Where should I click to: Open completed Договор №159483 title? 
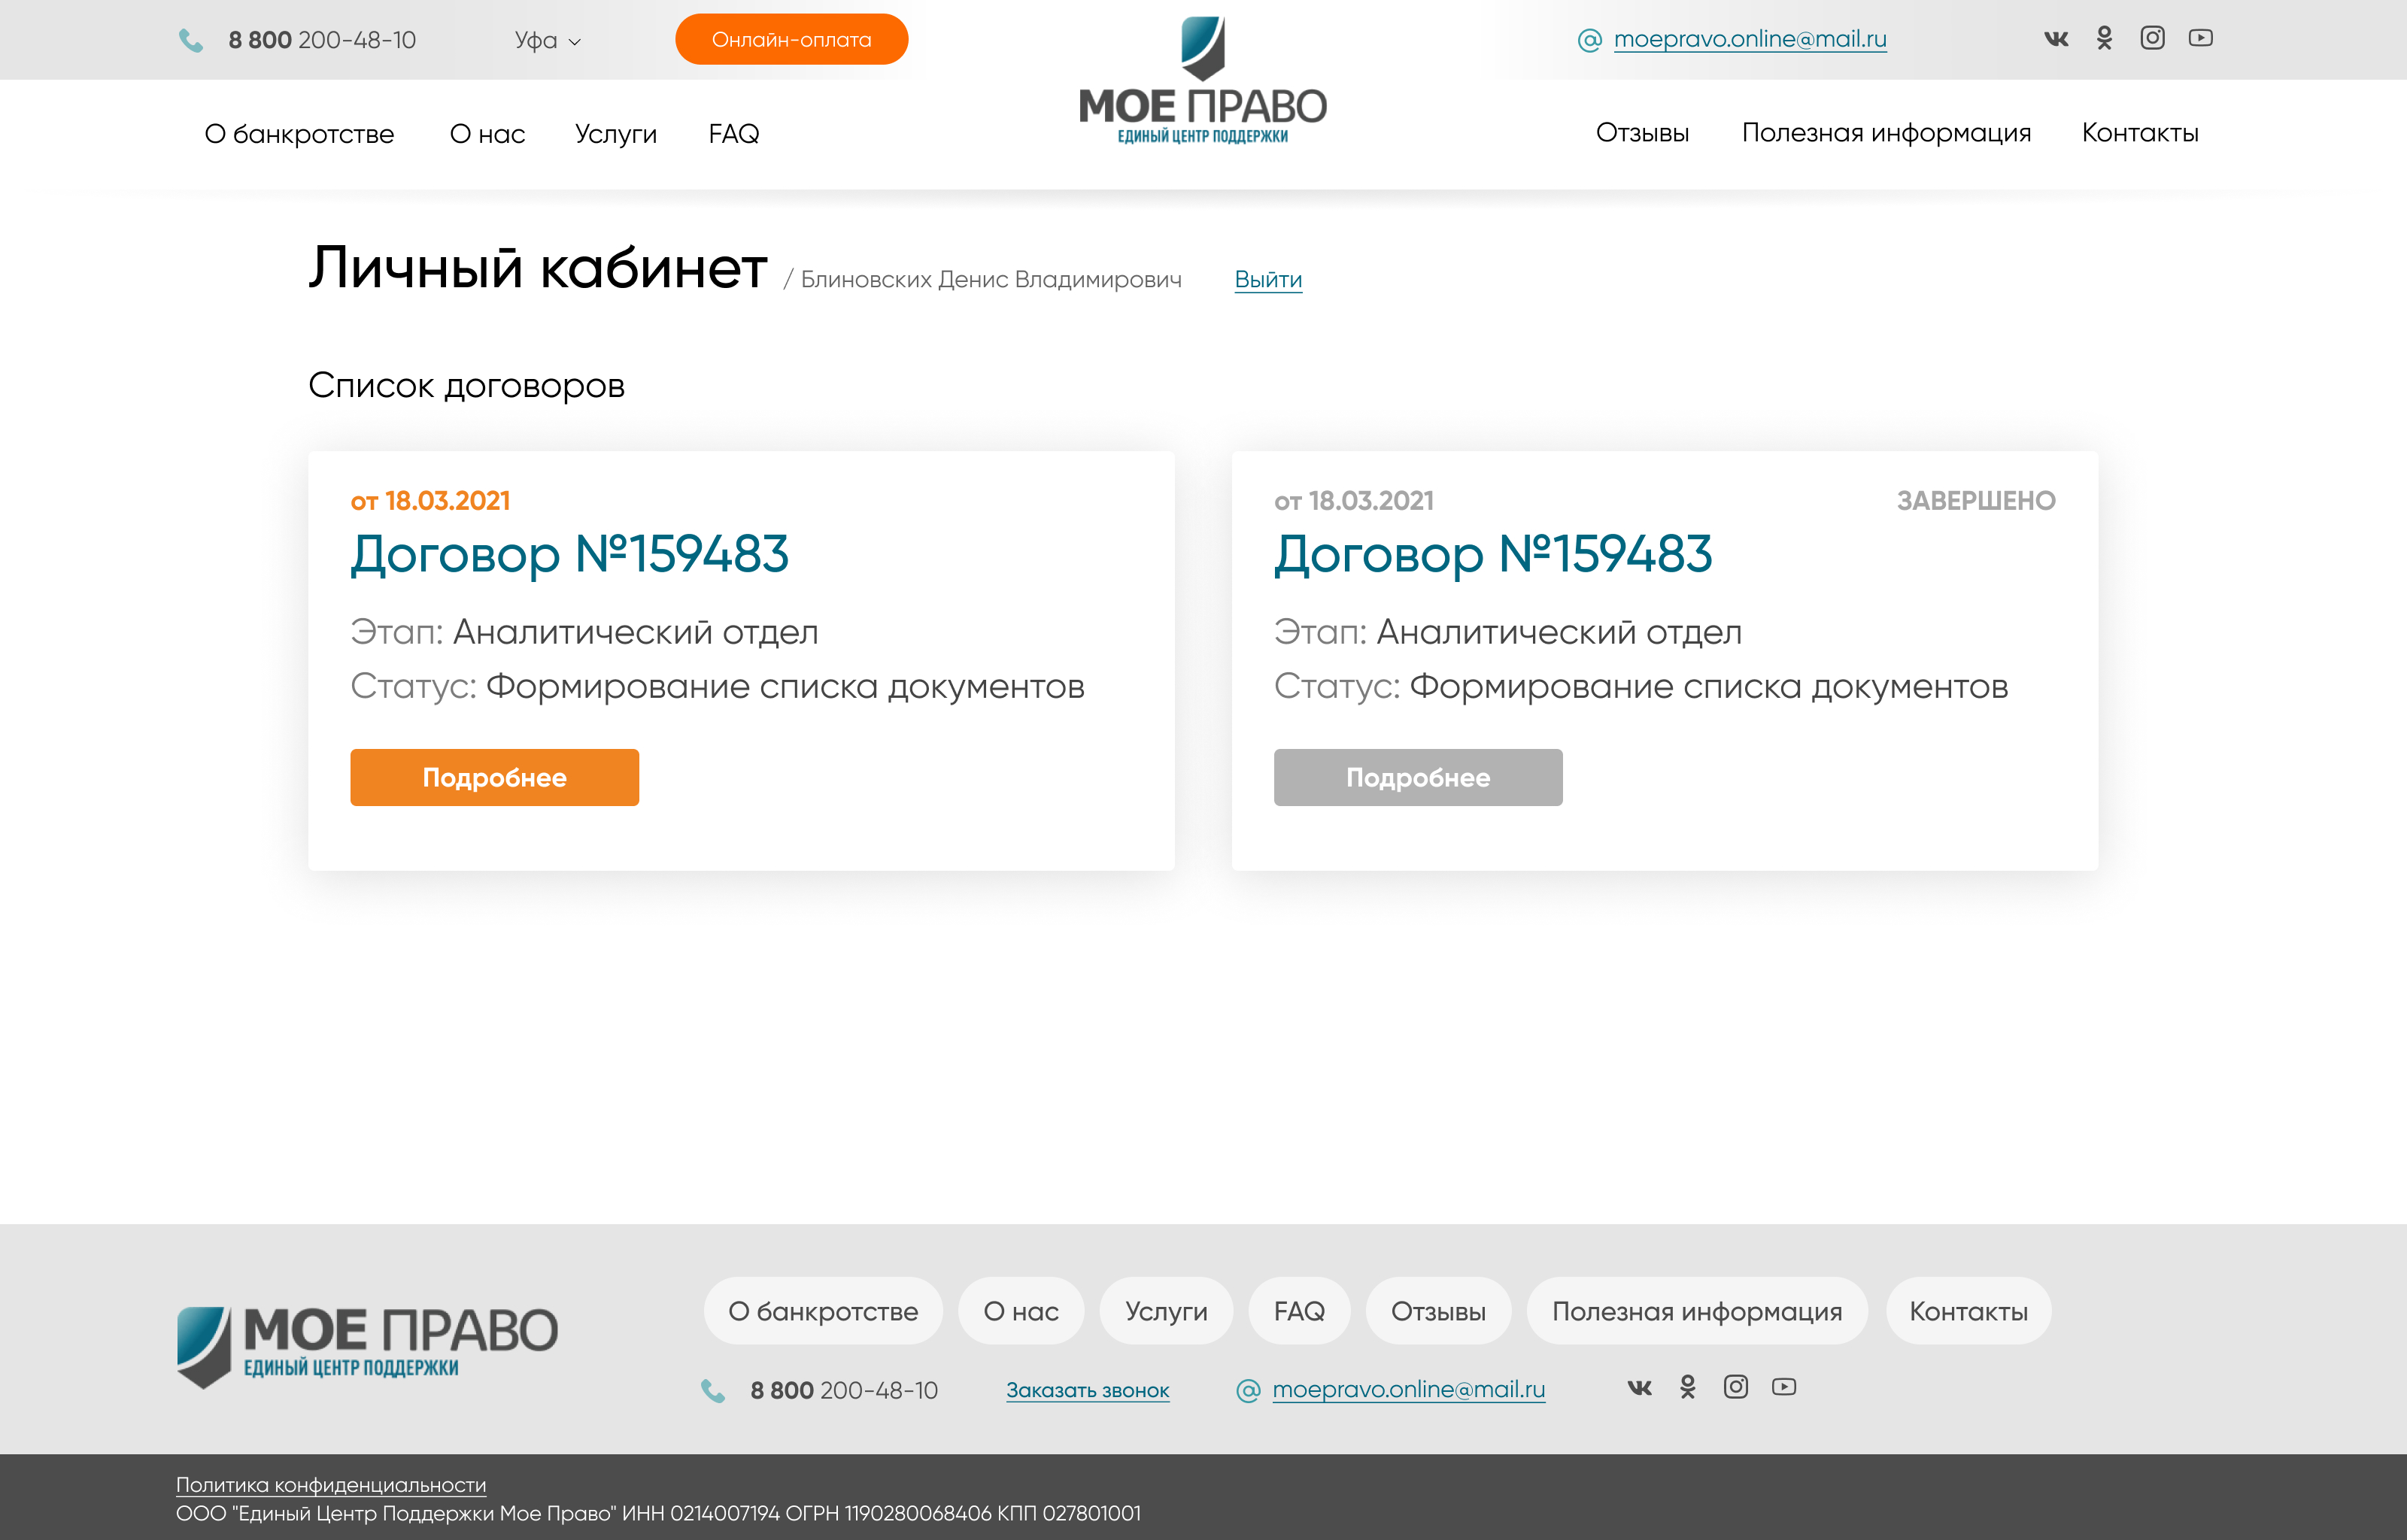(x=1492, y=555)
